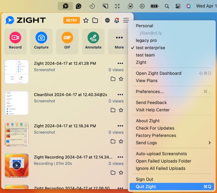Viewport: 217px width, 193px height.
Task: Toggle Auto-upload Screenshots
Action: pos(172,154)
